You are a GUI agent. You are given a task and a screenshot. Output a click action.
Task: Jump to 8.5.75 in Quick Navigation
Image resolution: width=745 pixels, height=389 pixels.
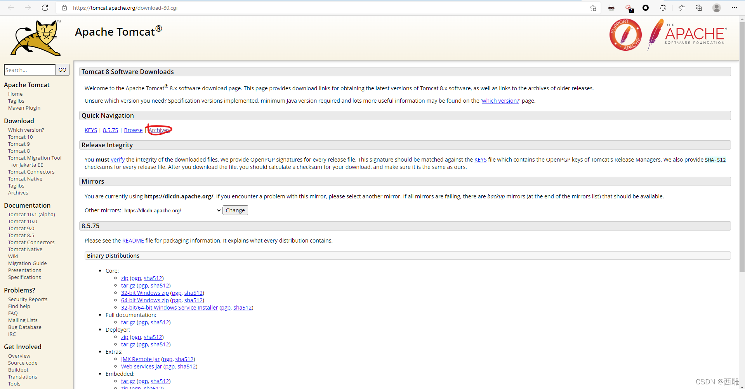click(x=110, y=130)
